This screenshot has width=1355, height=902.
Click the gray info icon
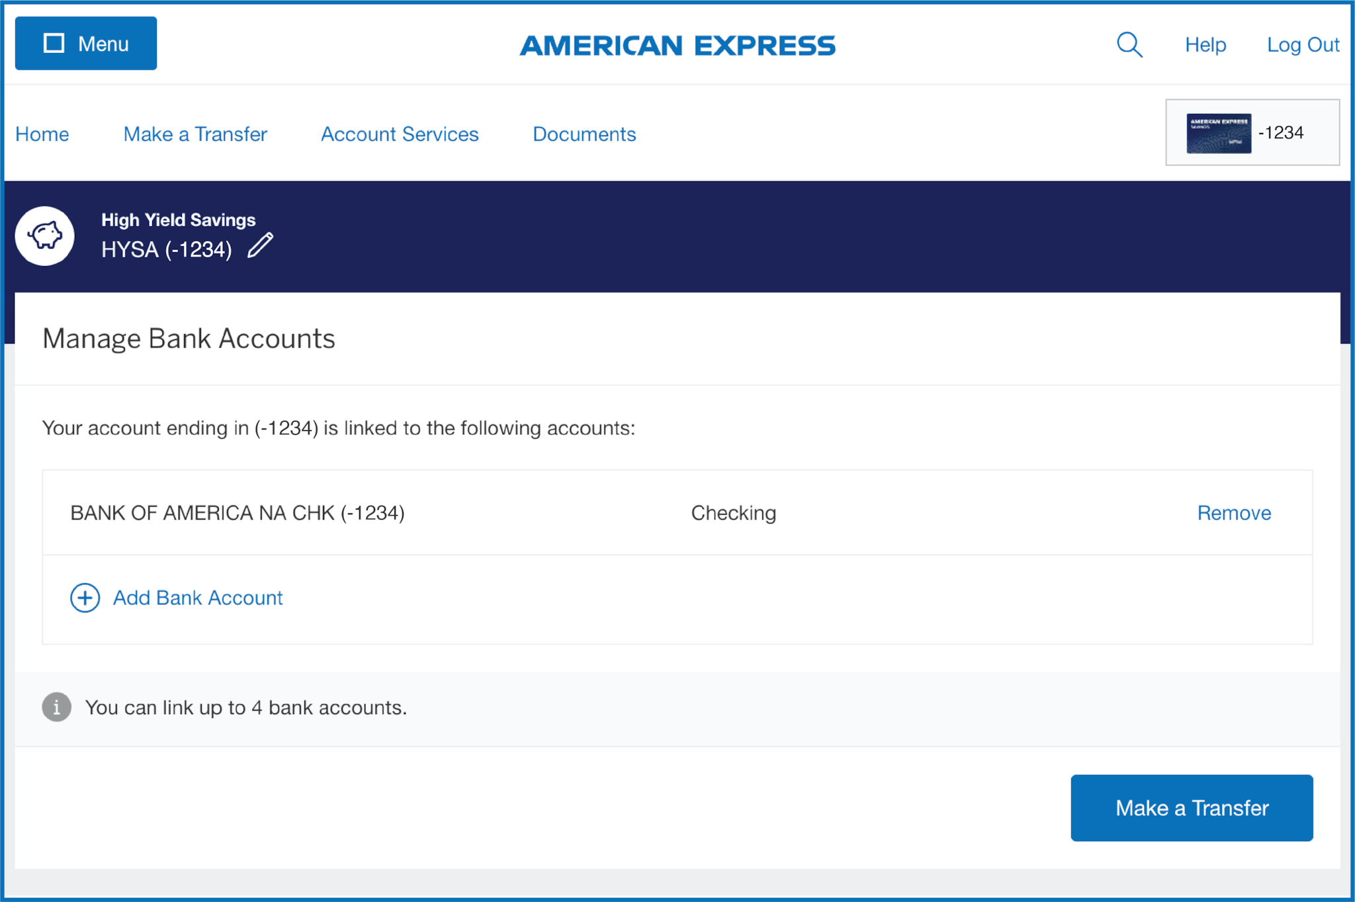[57, 707]
